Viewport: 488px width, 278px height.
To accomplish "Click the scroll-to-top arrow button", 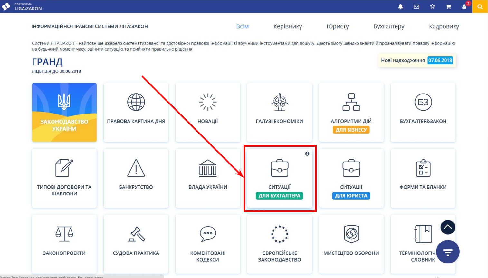I will coord(448,227).
